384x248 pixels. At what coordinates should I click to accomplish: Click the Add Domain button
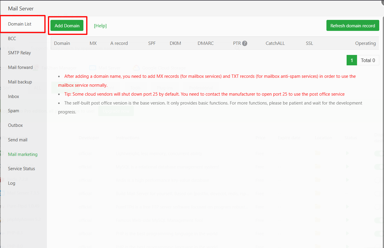coord(67,26)
